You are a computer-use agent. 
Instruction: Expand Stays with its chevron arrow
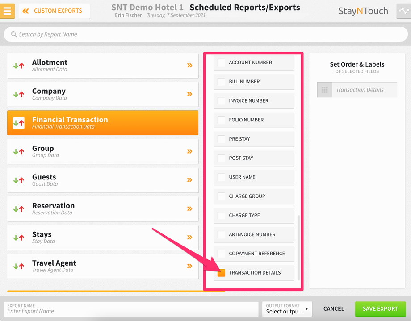click(190, 238)
